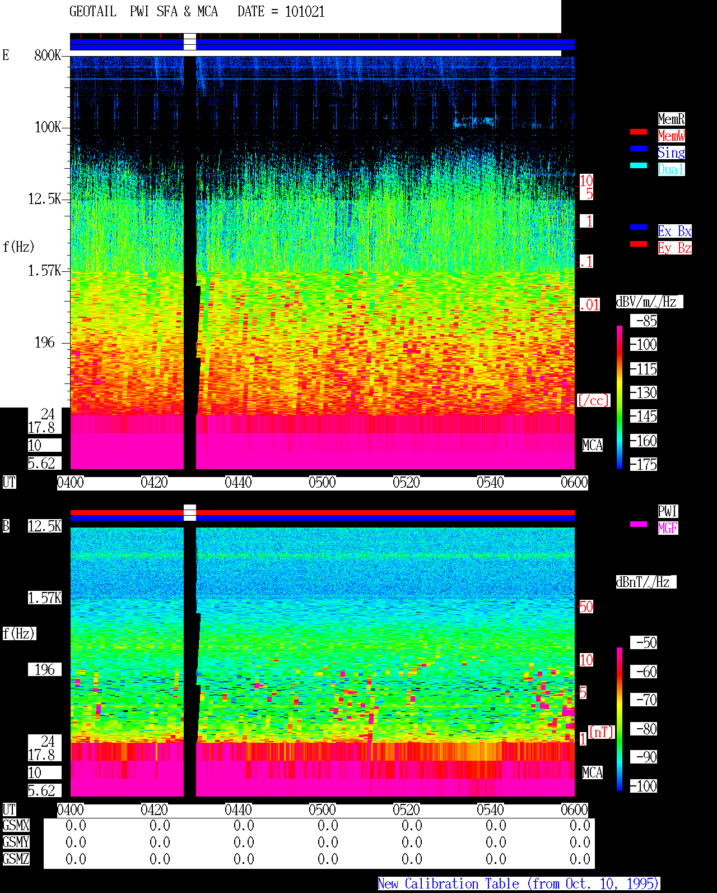717x893 pixels.
Task: Click the red [nT] axis label
Action: point(602,732)
